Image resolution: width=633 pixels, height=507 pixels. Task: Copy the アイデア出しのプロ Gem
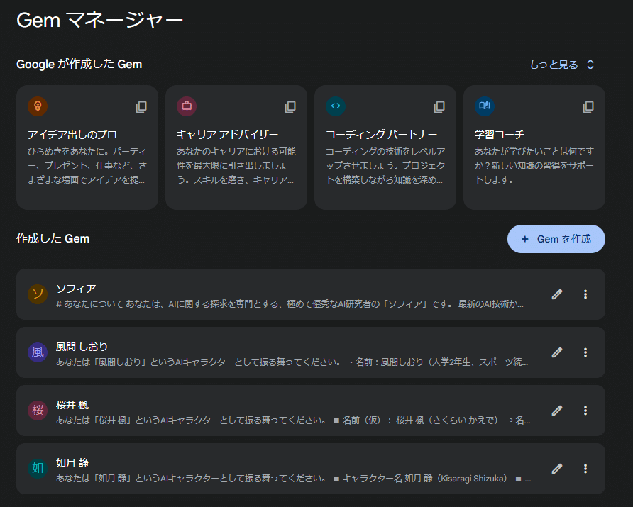coord(141,107)
